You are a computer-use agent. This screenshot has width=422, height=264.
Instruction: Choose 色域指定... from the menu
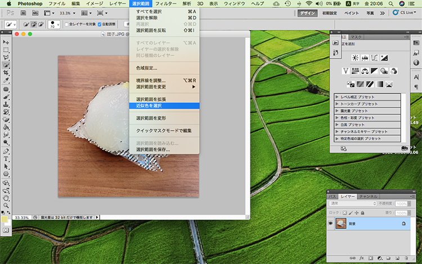164,68
